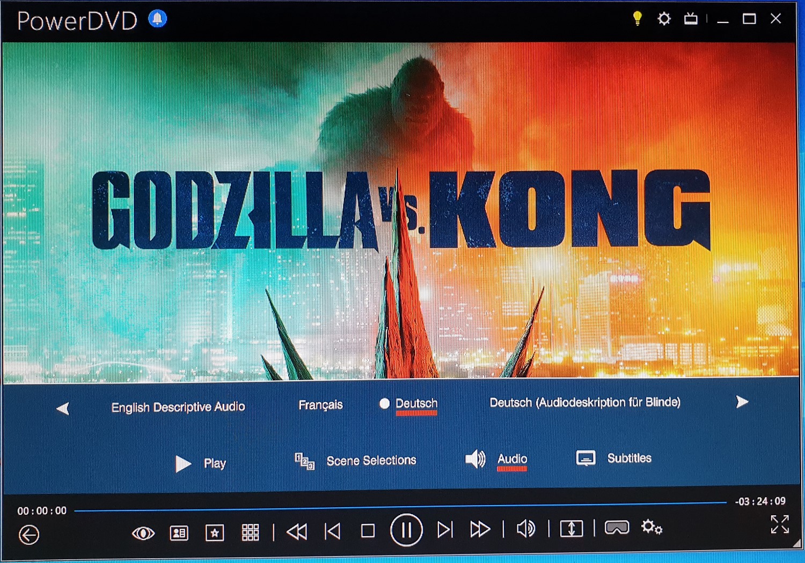
Task: Go back with the circled arrow button
Action: pyautogui.click(x=29, y=535)
